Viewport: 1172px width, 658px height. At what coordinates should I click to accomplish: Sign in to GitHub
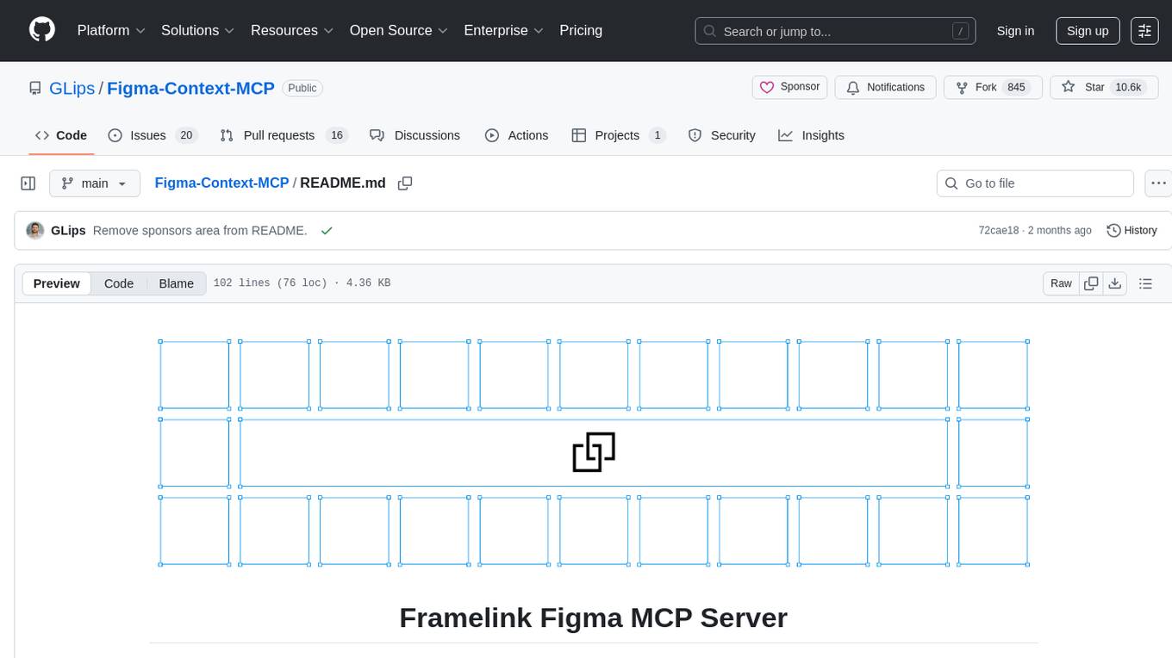tap(1015, 31)
